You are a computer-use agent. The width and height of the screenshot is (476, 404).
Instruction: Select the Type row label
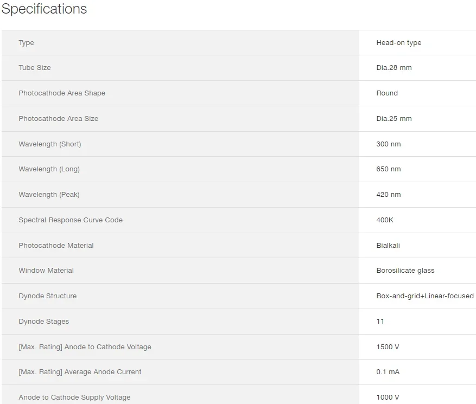pos(26,43)
